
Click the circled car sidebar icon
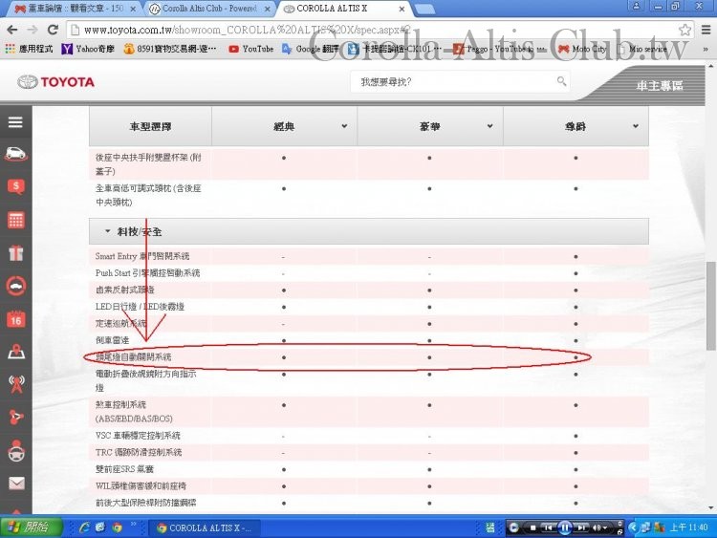pos(16,286)
